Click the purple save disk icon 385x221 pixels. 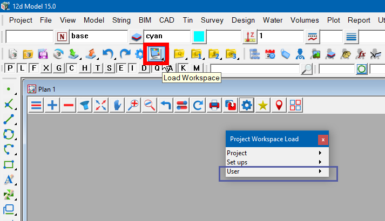pos(43,54)
